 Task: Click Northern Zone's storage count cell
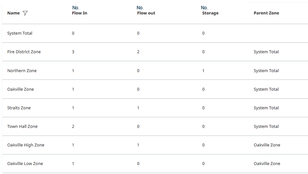[203, 71]
